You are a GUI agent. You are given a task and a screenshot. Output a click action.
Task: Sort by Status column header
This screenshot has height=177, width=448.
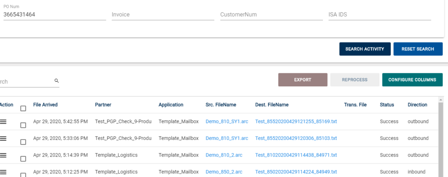click(x=387, y=105)
